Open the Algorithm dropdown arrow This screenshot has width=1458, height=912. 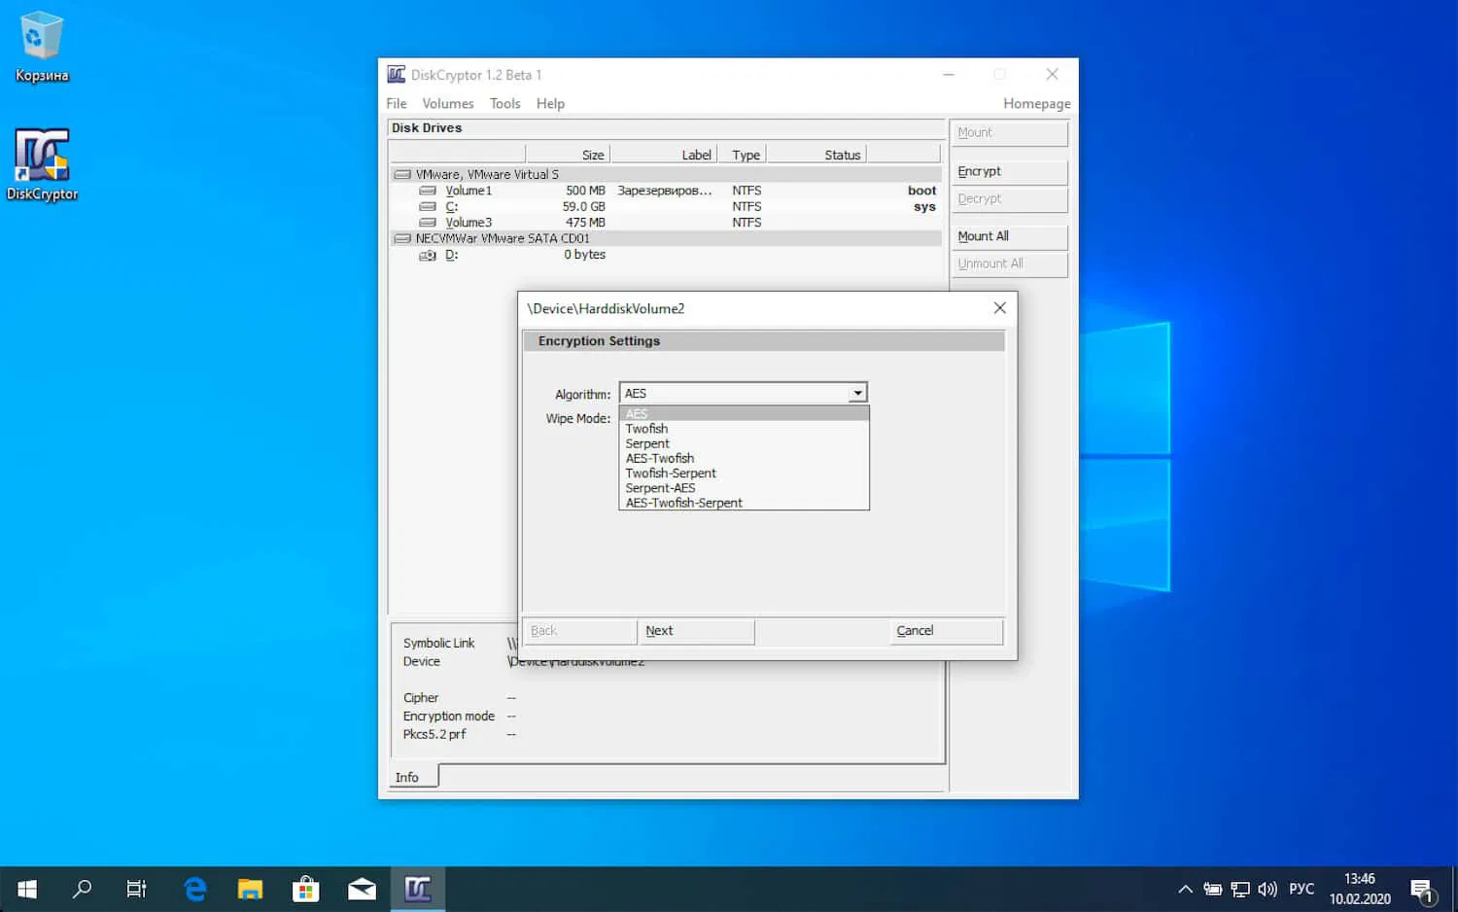pyautogui.click(x=857, y=393)
